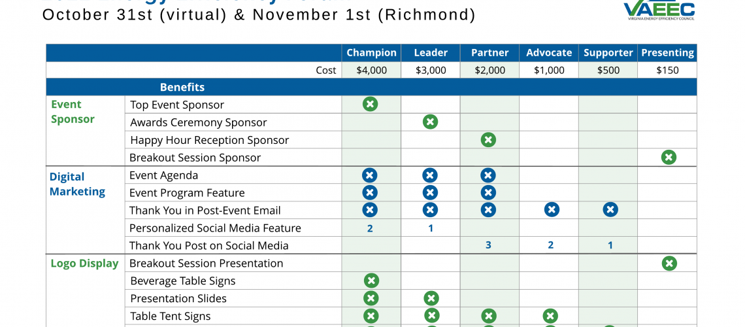Click the VAEEC logo
This screenshot has width=745, height=327.
click(x=659, y=10)
